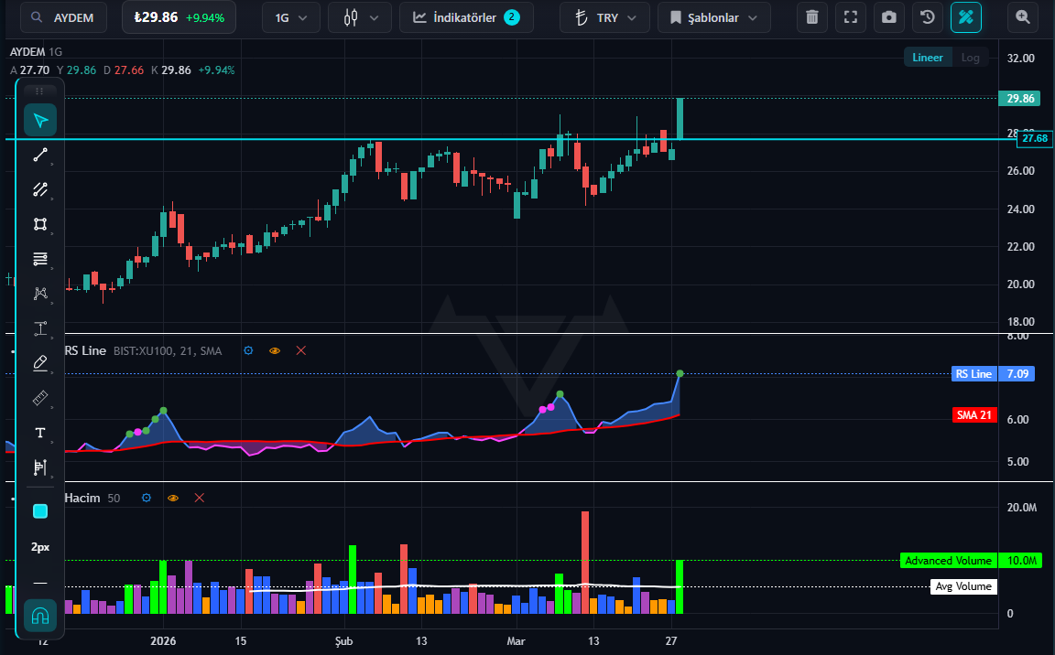Click the +9.94% change in OHLC legend
This screenshot has width=1055, height=655.
point(216,70)
